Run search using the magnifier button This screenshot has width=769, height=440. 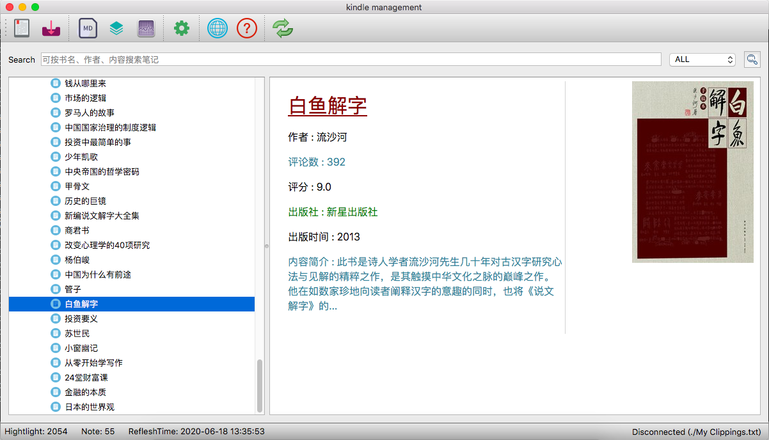coord(752,59)
